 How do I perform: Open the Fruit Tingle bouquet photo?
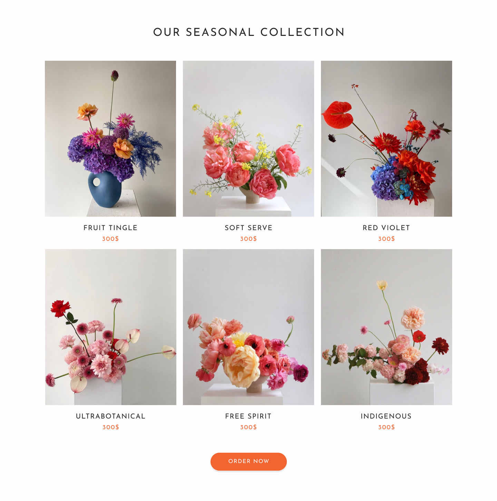click(110, 139)
